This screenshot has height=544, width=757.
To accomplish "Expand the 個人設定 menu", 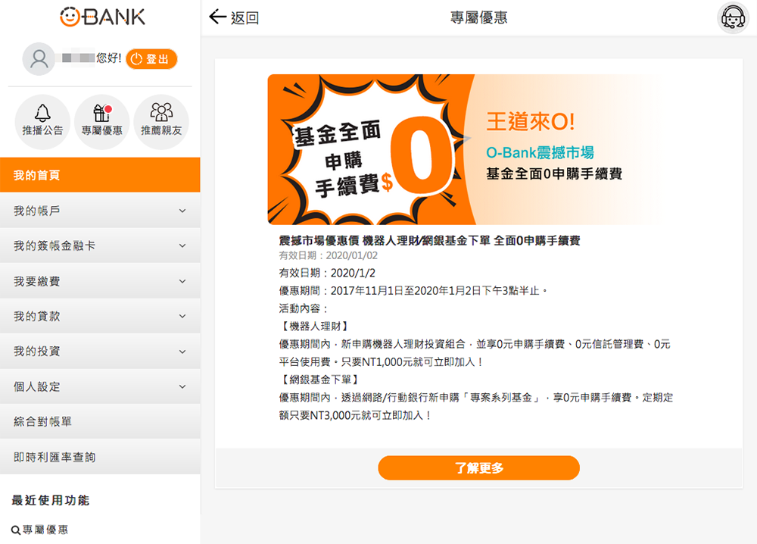I will [100, 386].
